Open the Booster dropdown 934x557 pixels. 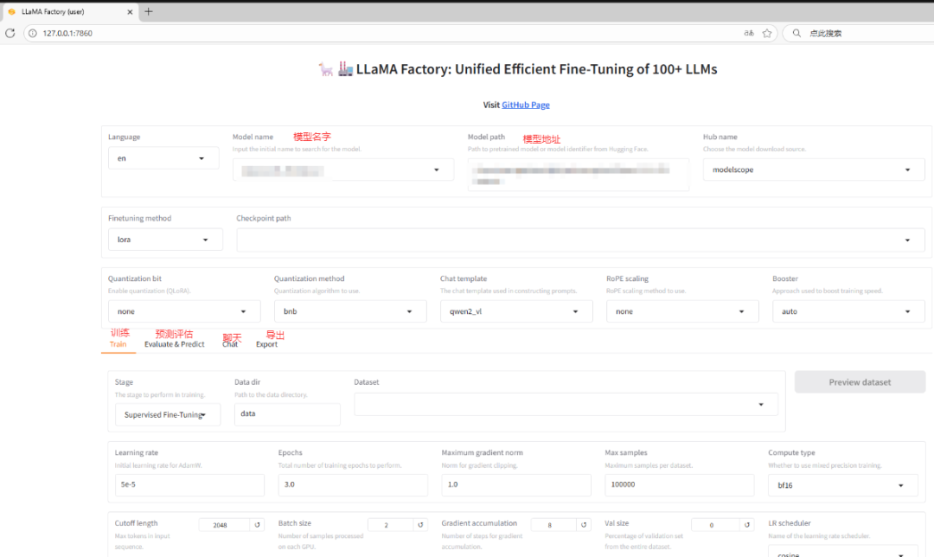tap(848, 311)
